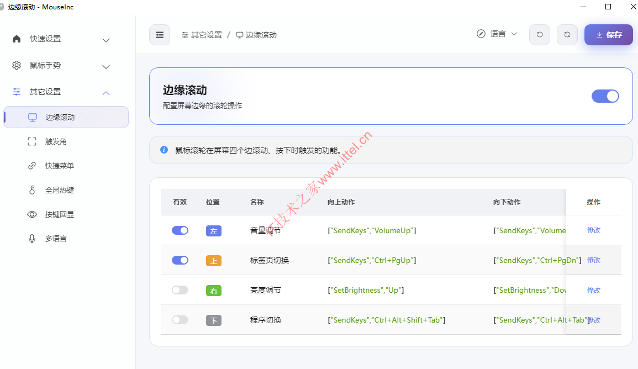The width and height of the screenshot is (638, 369).
Task: Collapse the 其它设置 chevron
Action: tap(106, 93)
